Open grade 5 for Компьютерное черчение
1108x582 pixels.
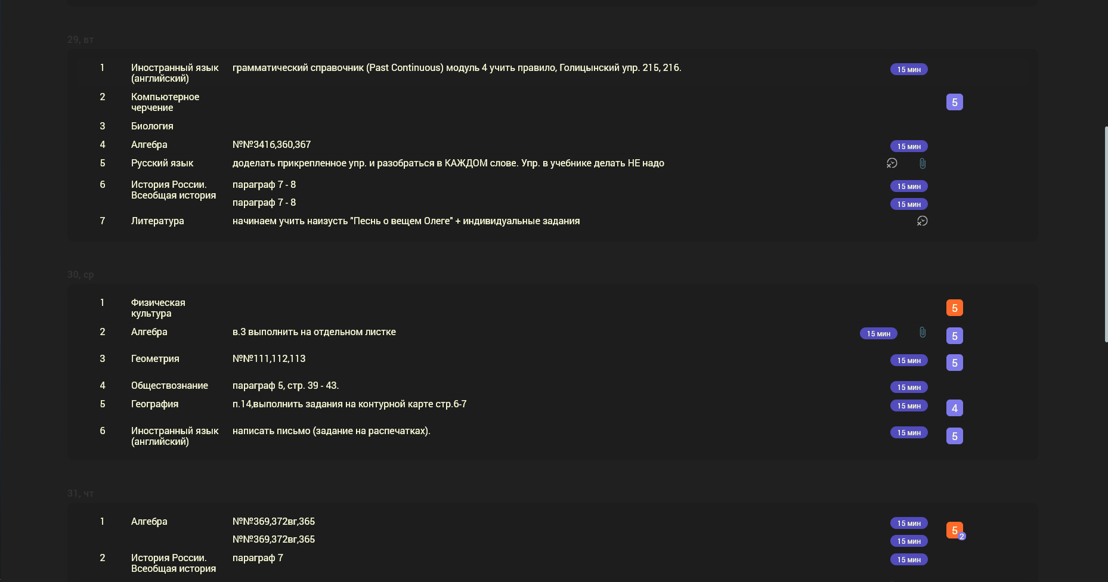[954, 102]
